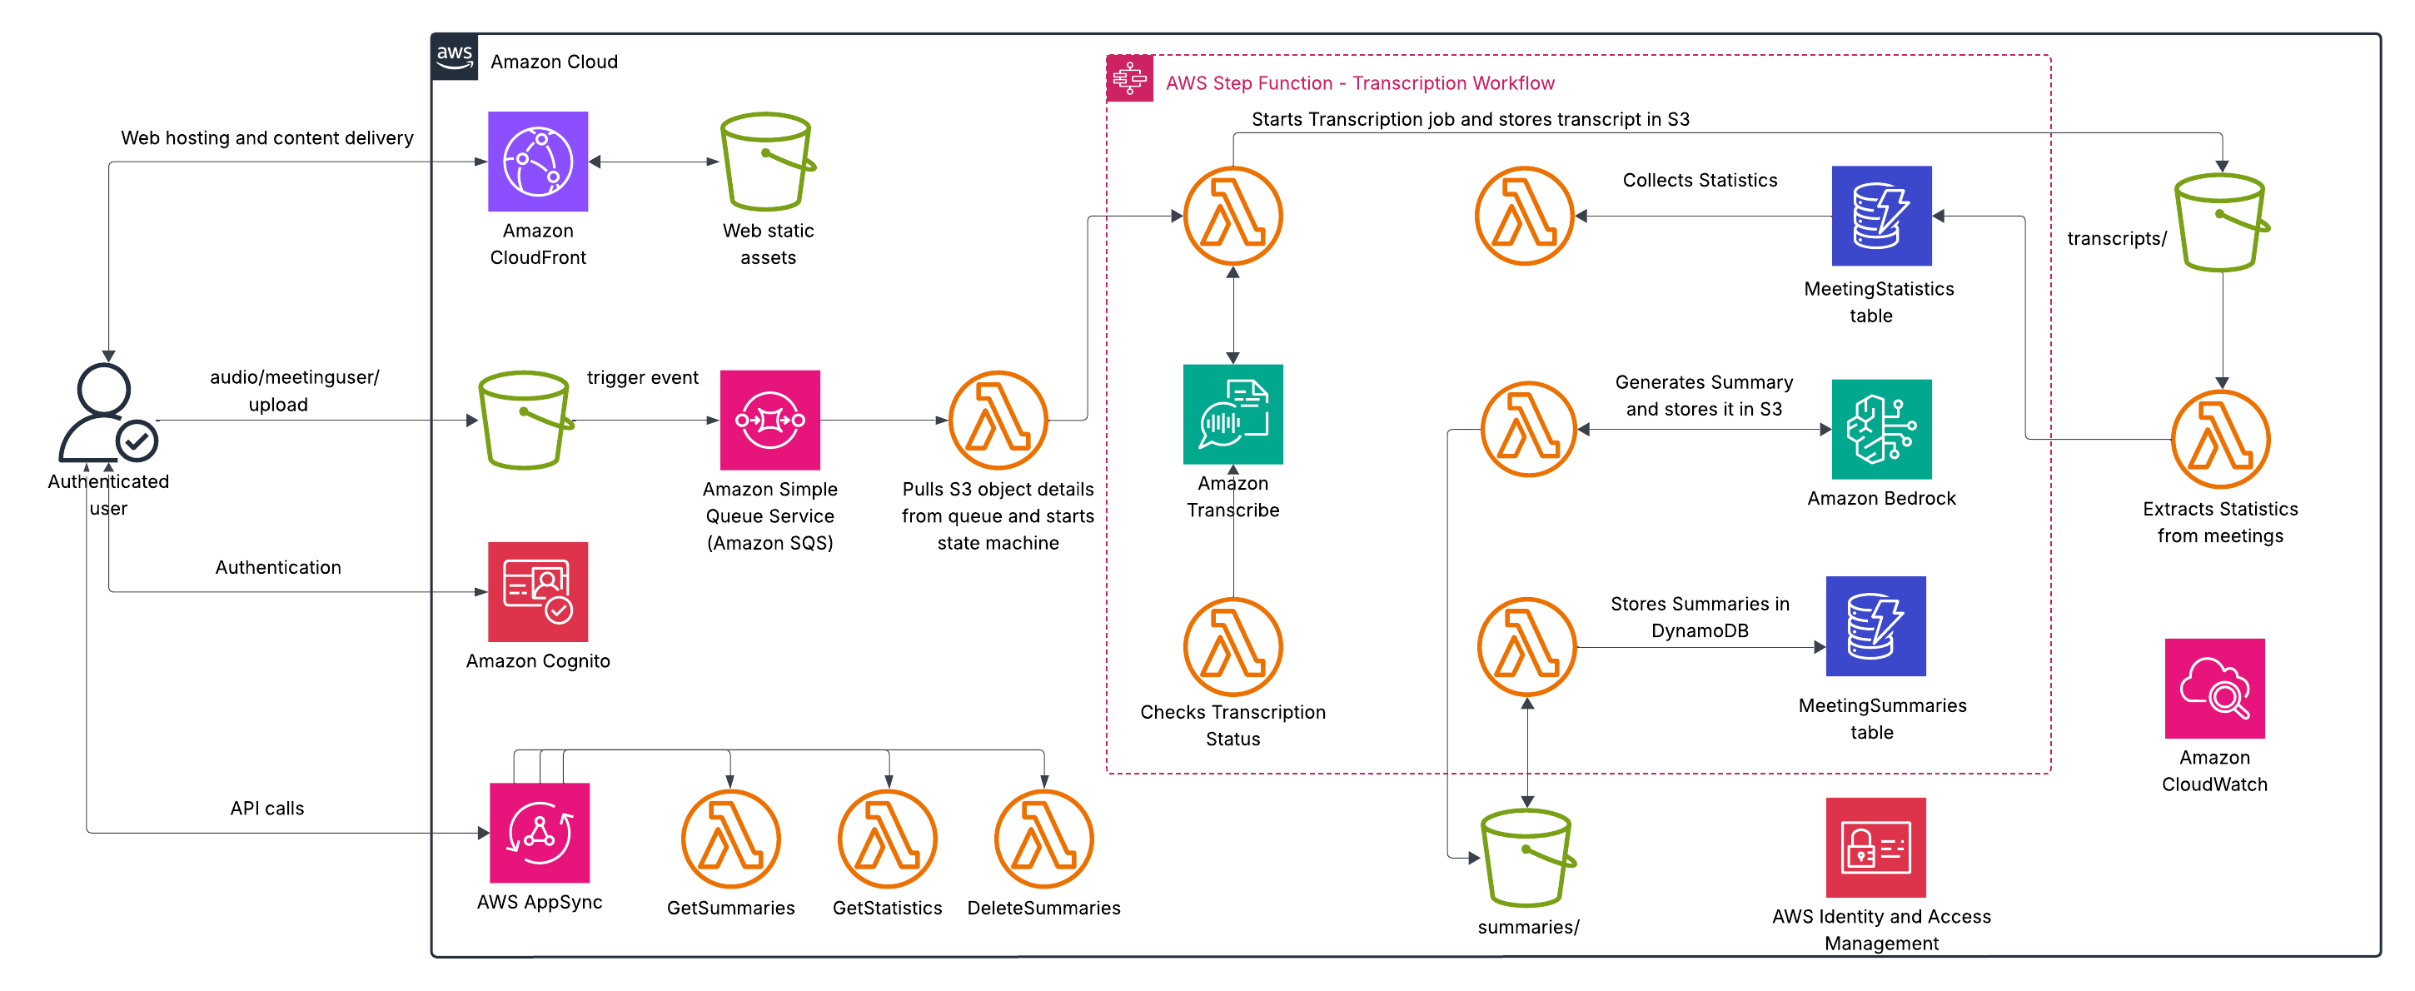Viewport: 2415px width, 991px height.
Task: Click the Lambda between SQS and workflow
Action: [998, 420]
